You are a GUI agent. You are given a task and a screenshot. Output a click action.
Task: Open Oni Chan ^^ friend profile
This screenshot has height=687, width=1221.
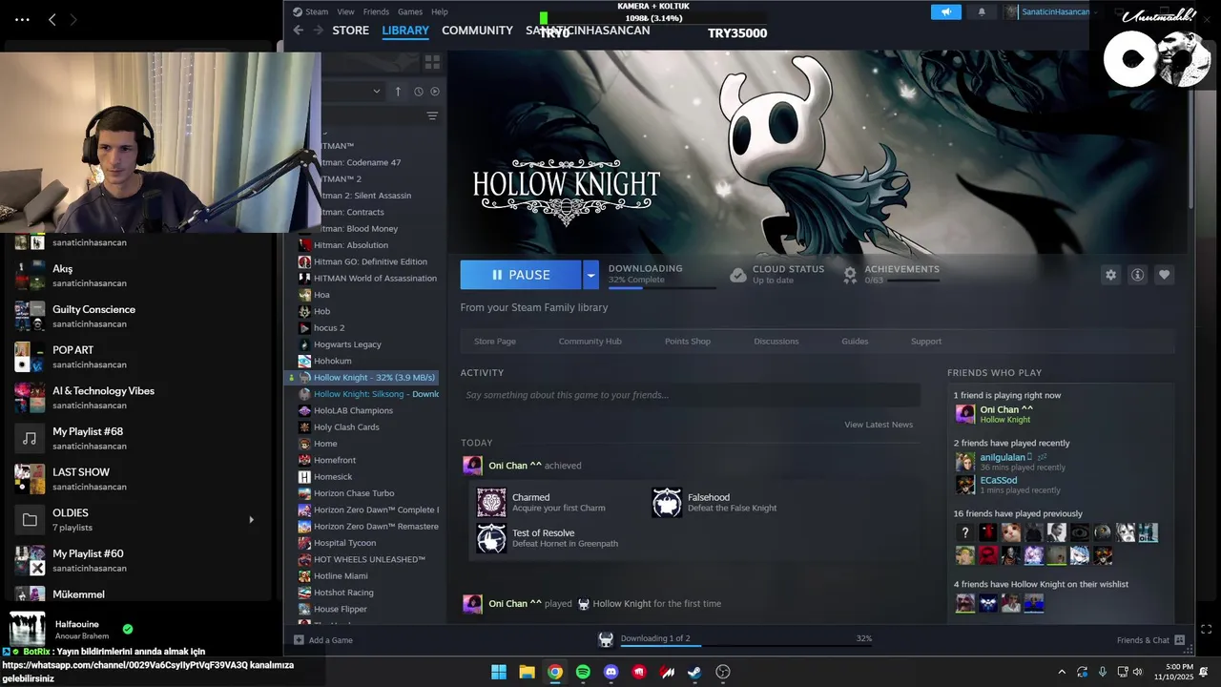coord(1006,409)
